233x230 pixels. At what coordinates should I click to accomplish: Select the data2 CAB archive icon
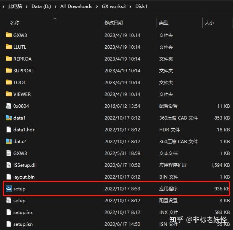pyautogui.click(x=9, y=141)
